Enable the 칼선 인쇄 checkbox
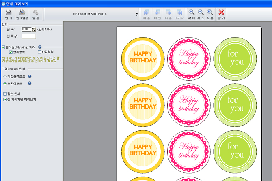Image resolution: width=272 pixels, height=181 pixels. [5, 94]
